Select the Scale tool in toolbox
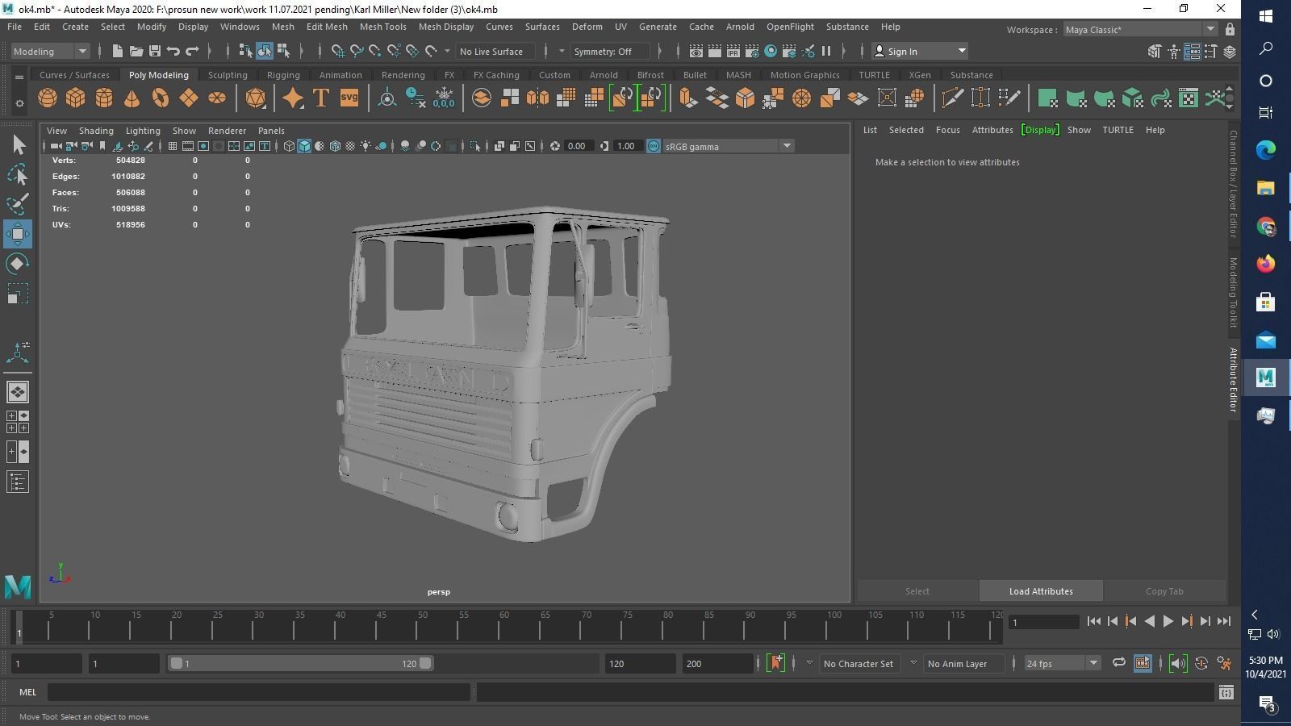 click(18, 294)
